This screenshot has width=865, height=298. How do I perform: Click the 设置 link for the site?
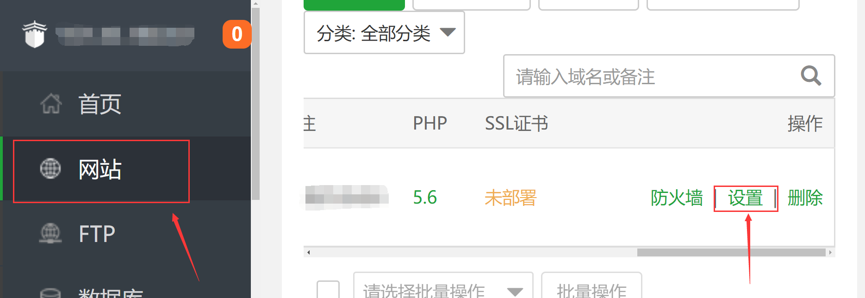point(745,198)
